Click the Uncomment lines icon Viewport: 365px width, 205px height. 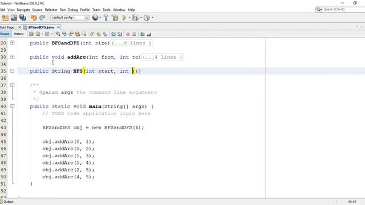pos(149,34)
